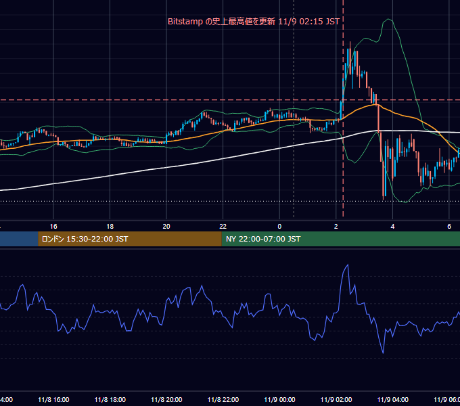Click the 11/8 18:00 date label
This screenshot has height=406, width=460.
click(x=110, y=399)
